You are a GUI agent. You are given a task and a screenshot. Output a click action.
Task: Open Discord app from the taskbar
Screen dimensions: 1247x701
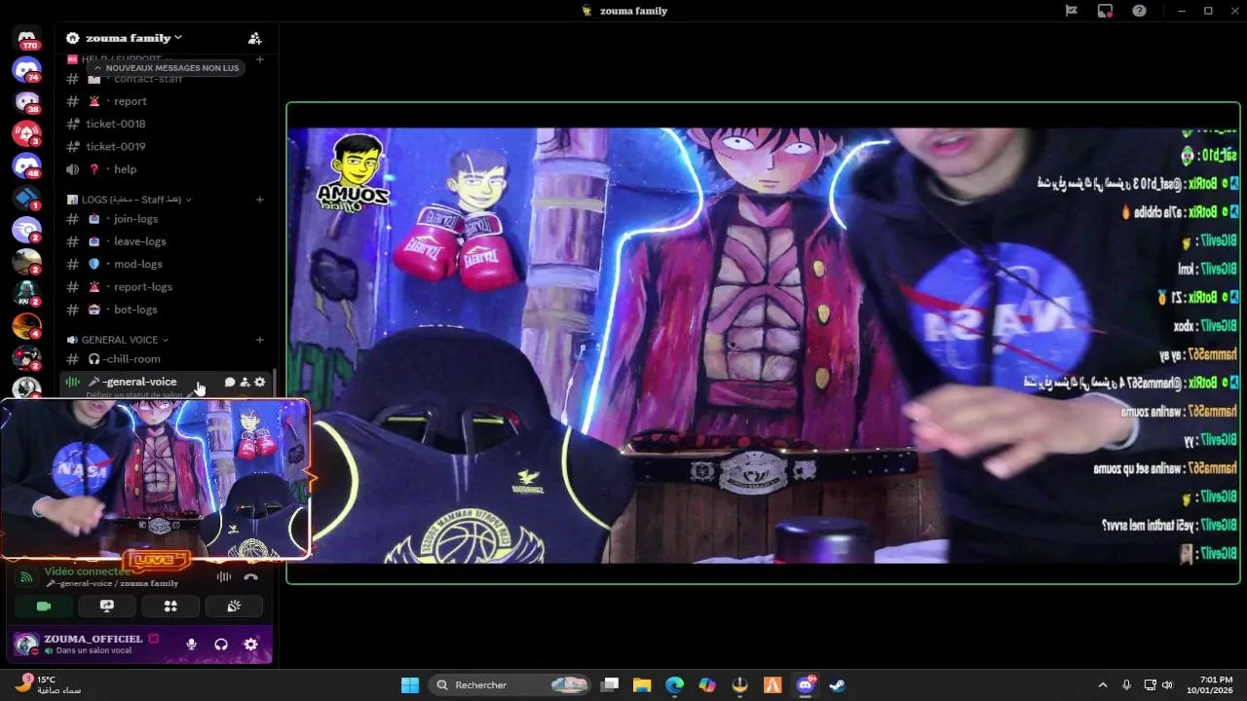point(805,684)
